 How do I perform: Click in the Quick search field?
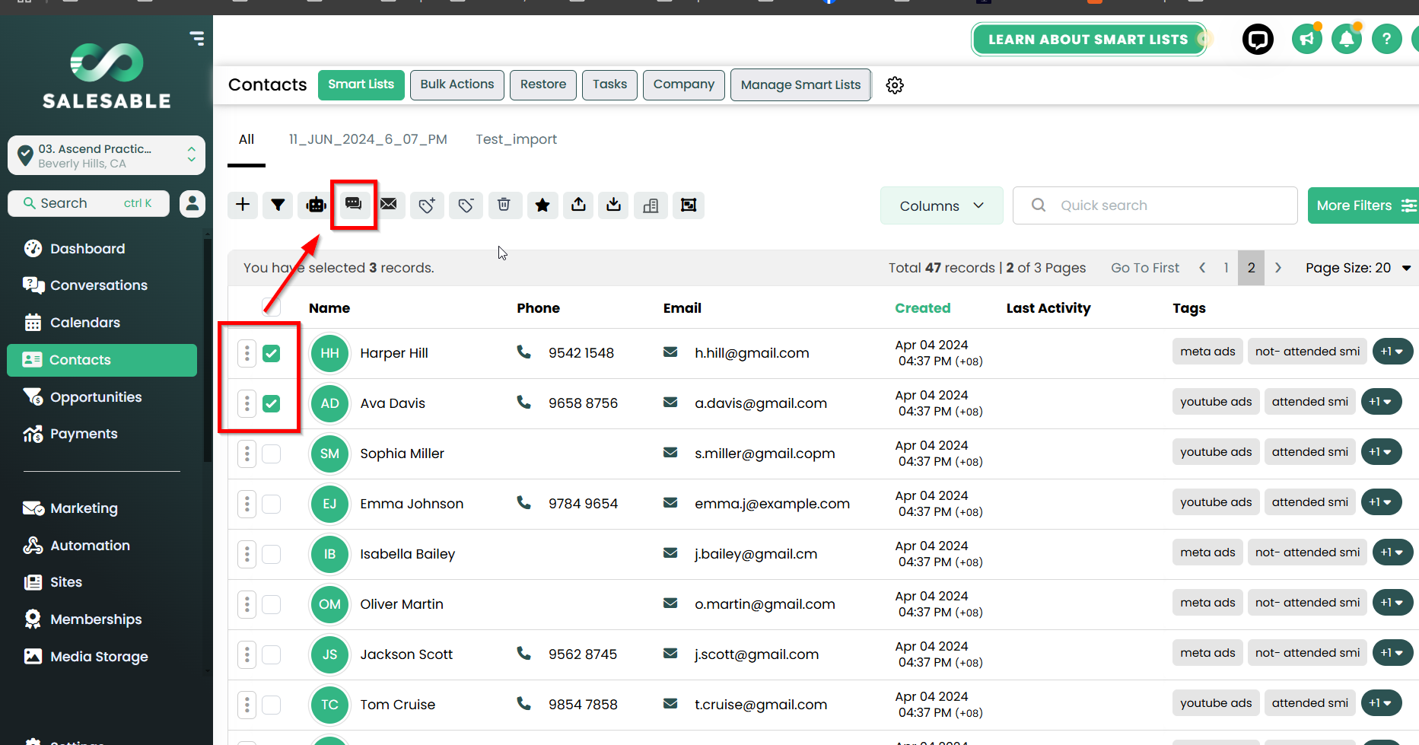(1155, 205)
